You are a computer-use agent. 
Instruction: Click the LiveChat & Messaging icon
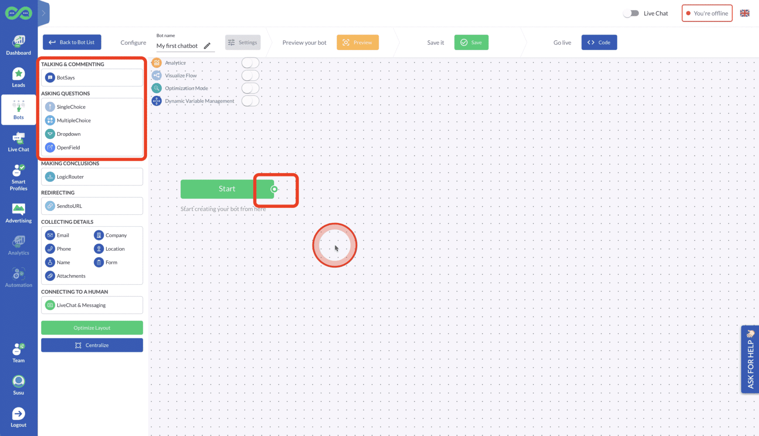pos(50,305)
